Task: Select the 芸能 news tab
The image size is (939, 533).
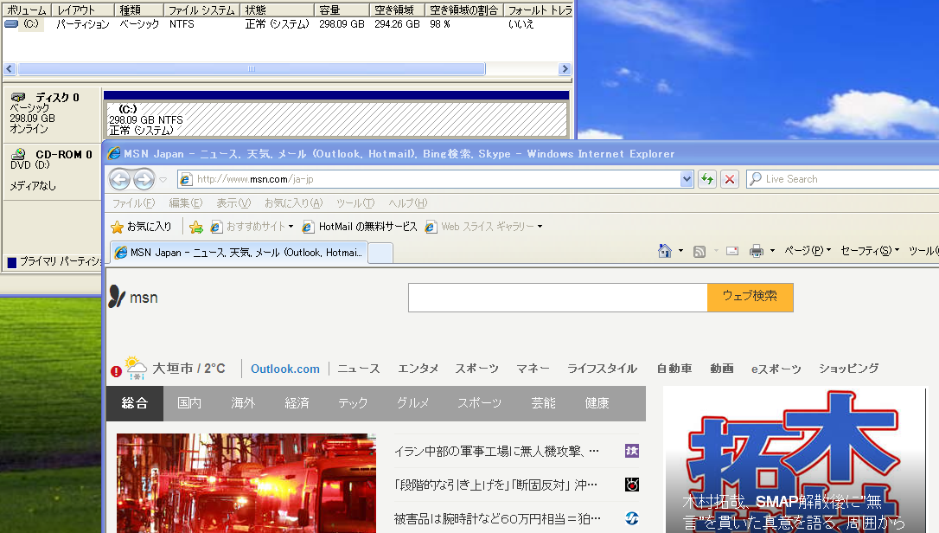Action: pyautogui.click(x=543, y=403)
